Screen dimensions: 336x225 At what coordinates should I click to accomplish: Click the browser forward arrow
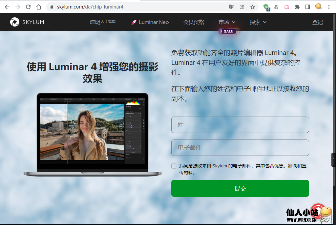(18, 7)
